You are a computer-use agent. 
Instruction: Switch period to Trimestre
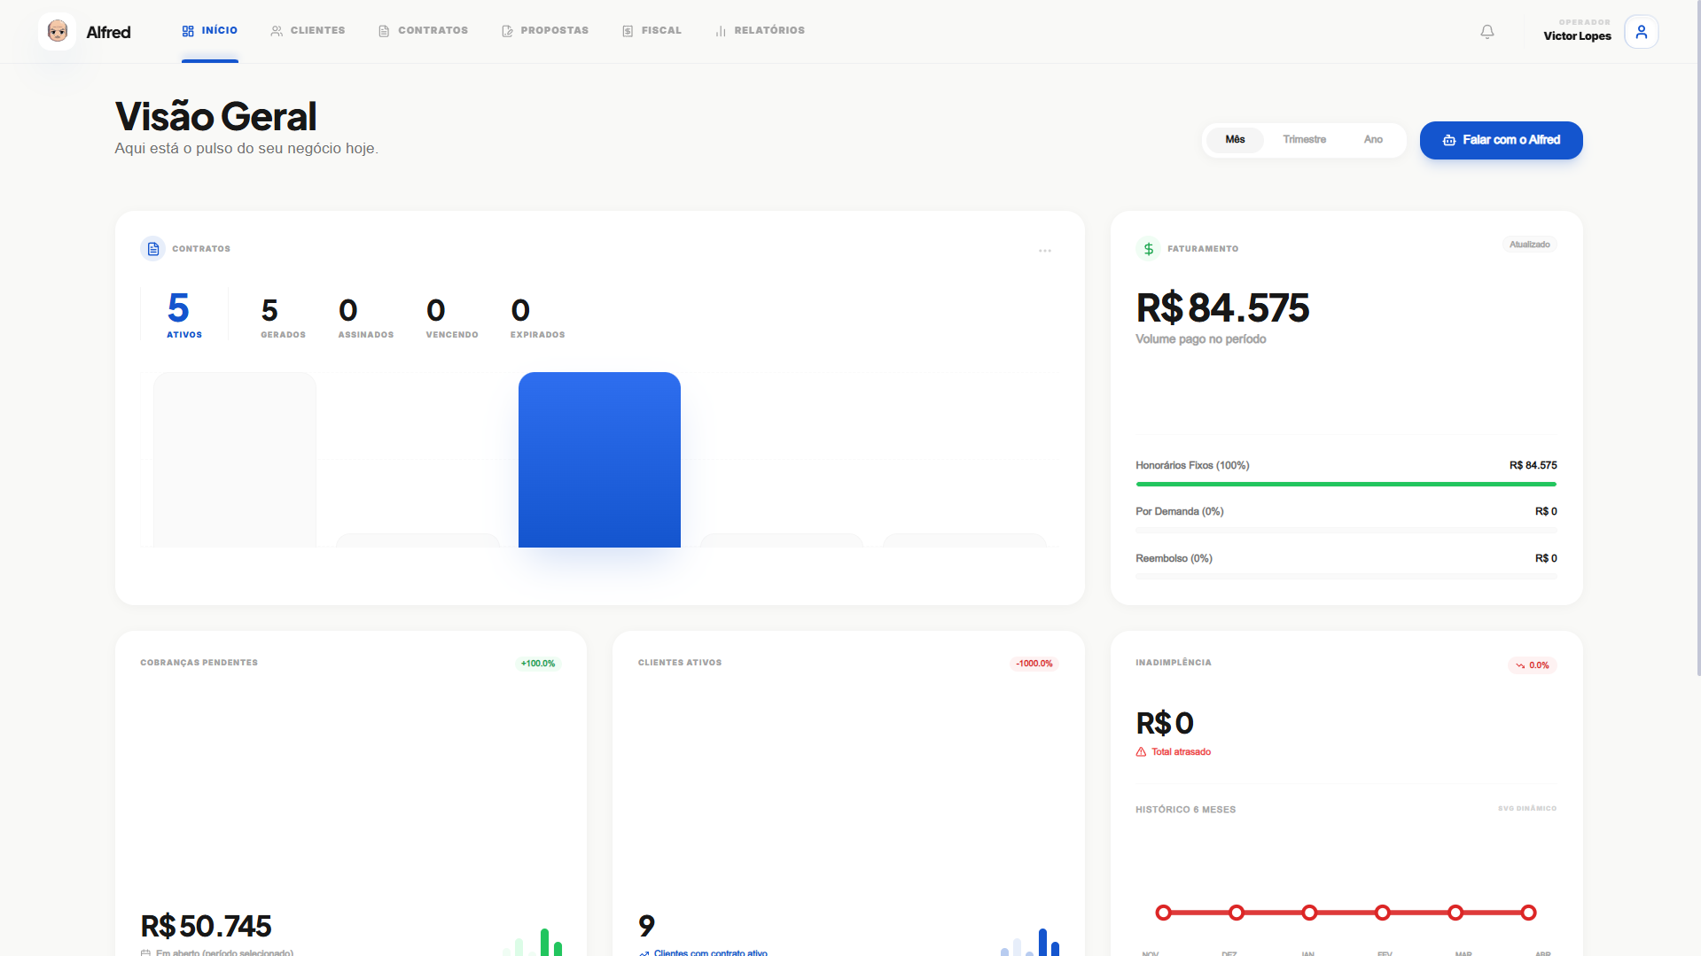(1304, 140)
